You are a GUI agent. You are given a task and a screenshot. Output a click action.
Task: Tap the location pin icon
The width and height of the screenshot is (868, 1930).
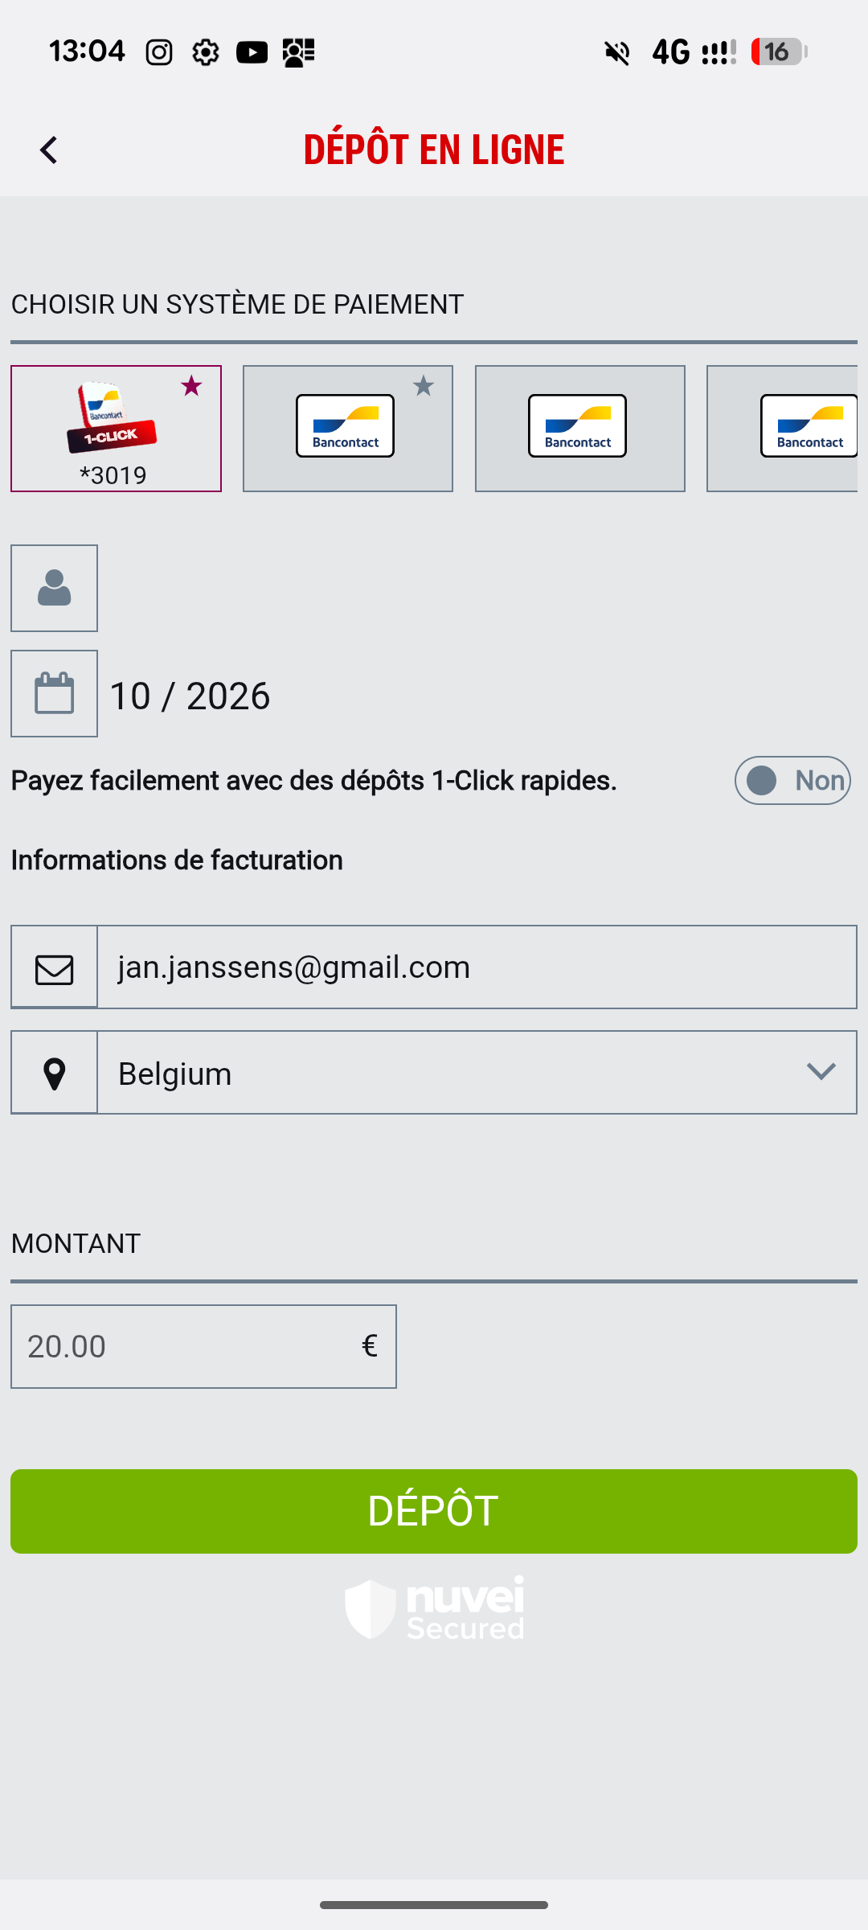[54, 1074]
